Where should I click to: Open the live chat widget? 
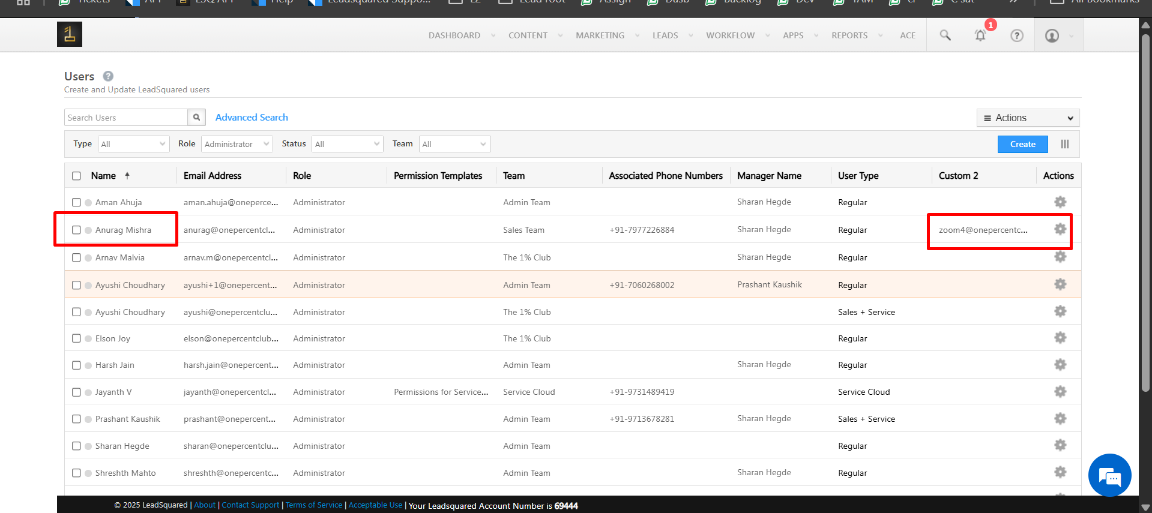click(x=1109, y=475)
